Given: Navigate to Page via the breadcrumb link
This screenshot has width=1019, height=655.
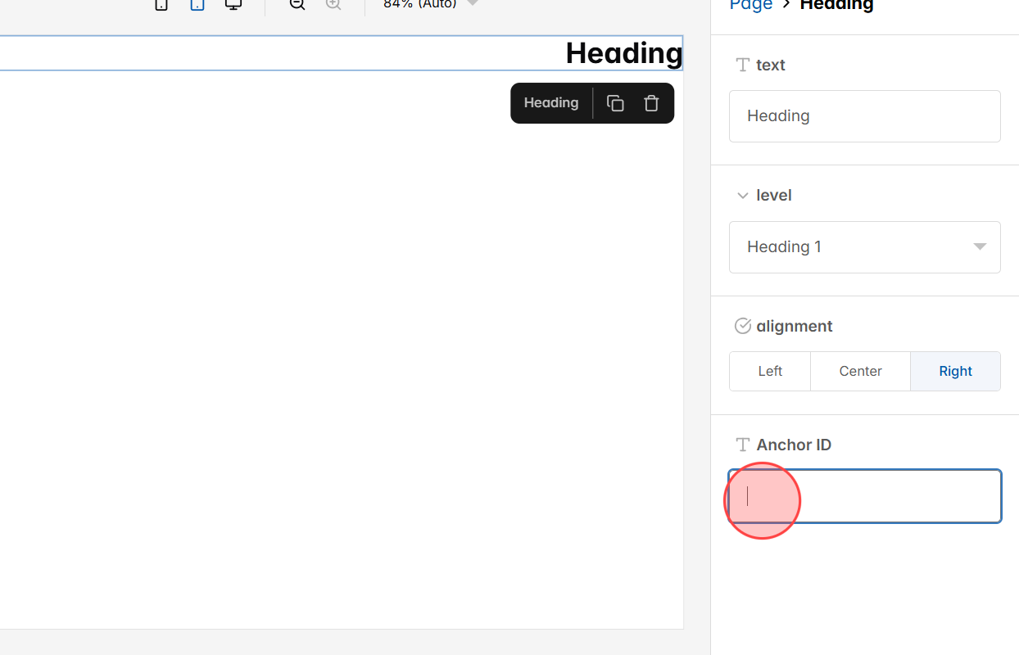Looking at the screenshot, I should (x=750, y=5).
